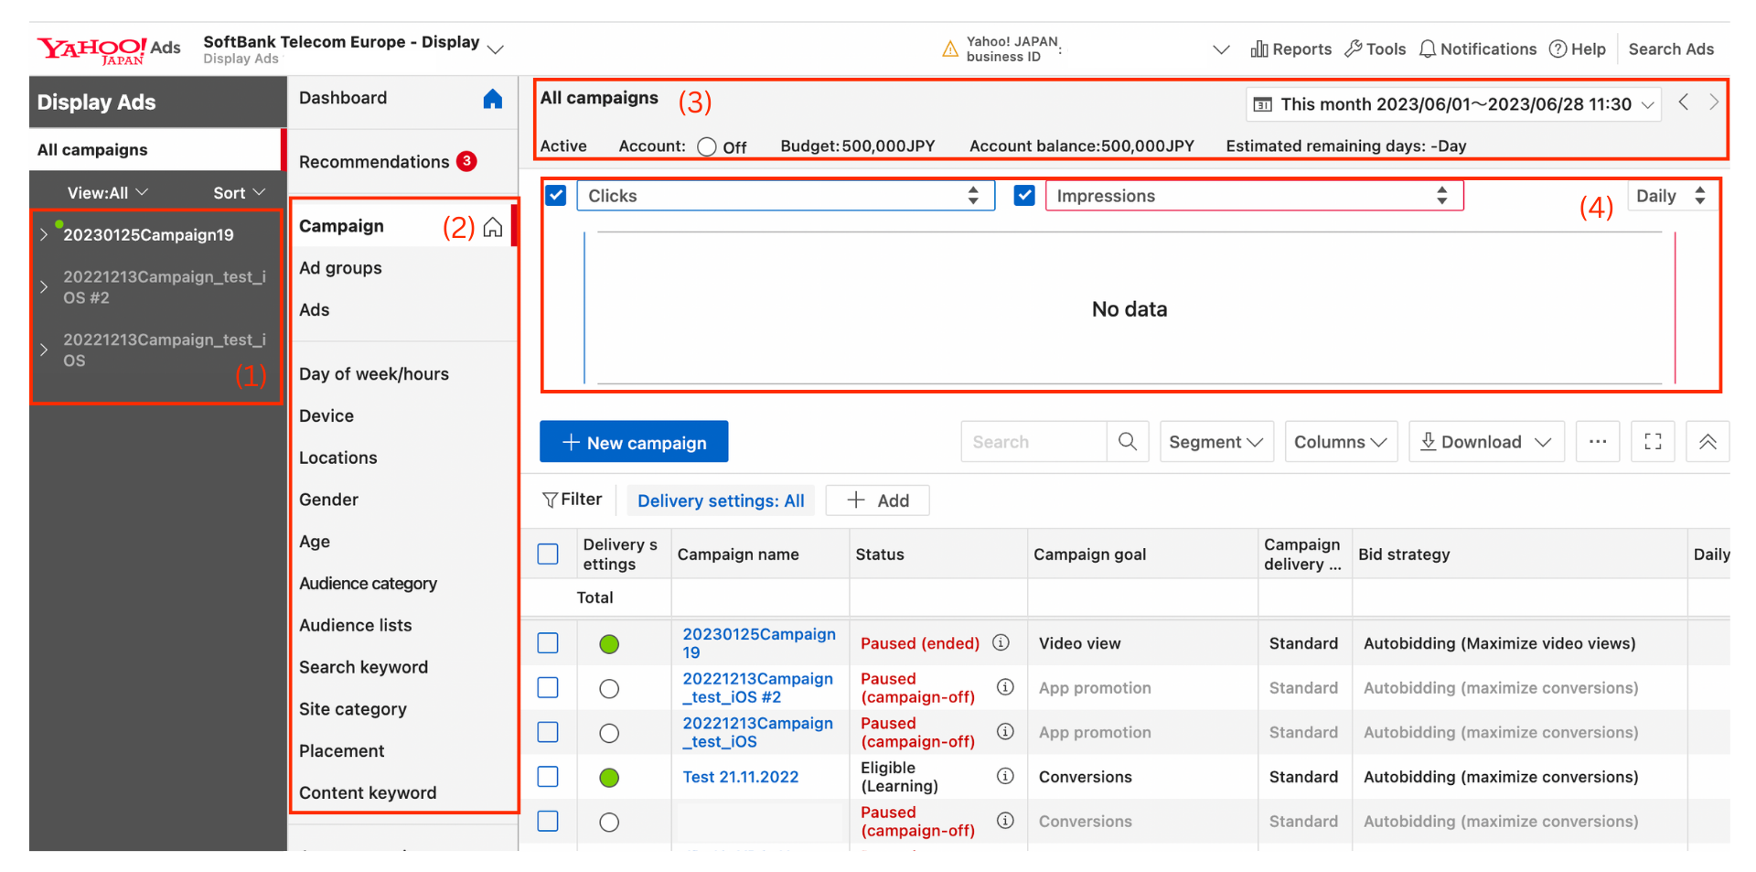Screen dimensions: 1756x872
Task: Check the select-all campaigns header checkbox
Action: (x=548, y=554)
